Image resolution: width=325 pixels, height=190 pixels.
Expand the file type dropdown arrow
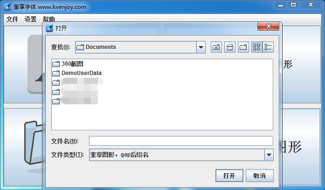point(269,155)
